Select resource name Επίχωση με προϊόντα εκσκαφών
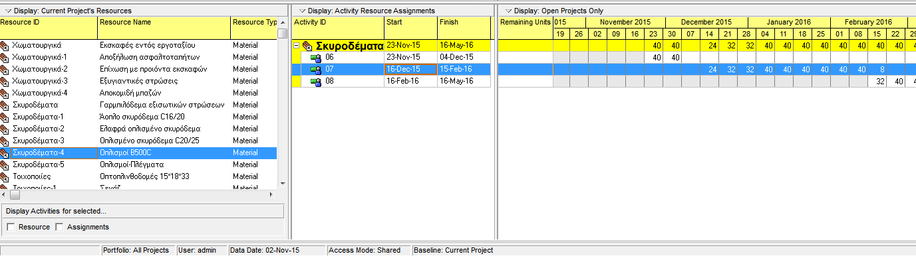This screenshot has height=256, width=916. click(154, 70)
